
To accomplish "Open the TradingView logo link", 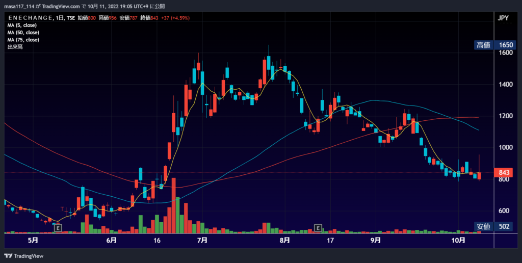I will point(23,256).
